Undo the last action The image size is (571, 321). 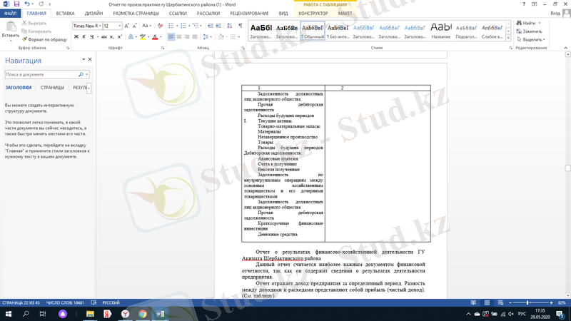tap(27, 4)
